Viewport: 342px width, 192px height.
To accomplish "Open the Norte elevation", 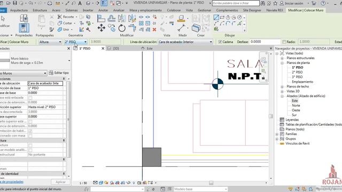I will (x=296, y=106).
